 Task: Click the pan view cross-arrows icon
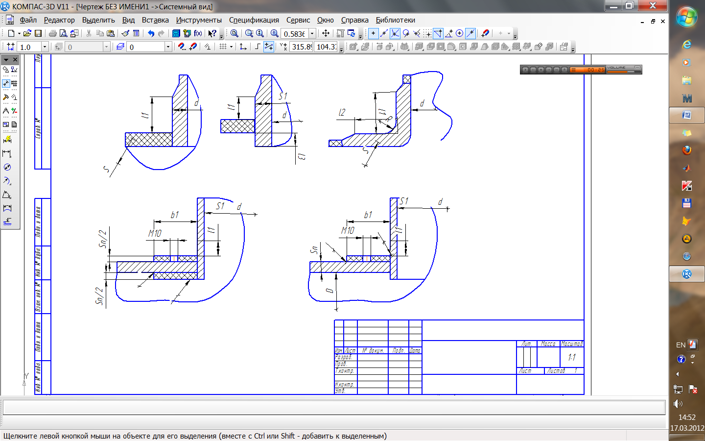point(326,33)
